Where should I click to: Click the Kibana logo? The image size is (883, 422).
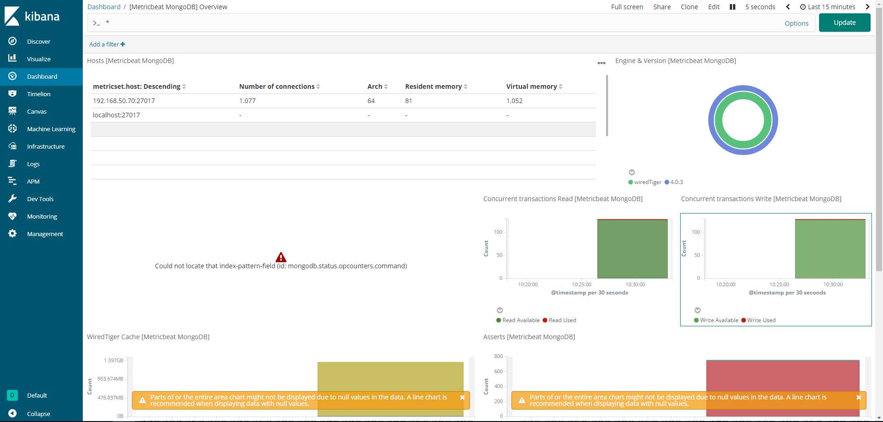point(32,16)
